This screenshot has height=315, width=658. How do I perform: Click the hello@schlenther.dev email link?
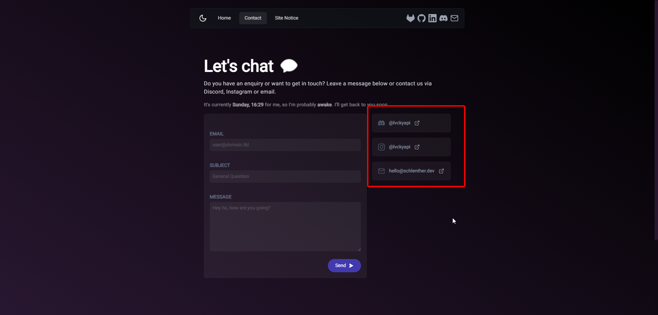click(411, 171)
